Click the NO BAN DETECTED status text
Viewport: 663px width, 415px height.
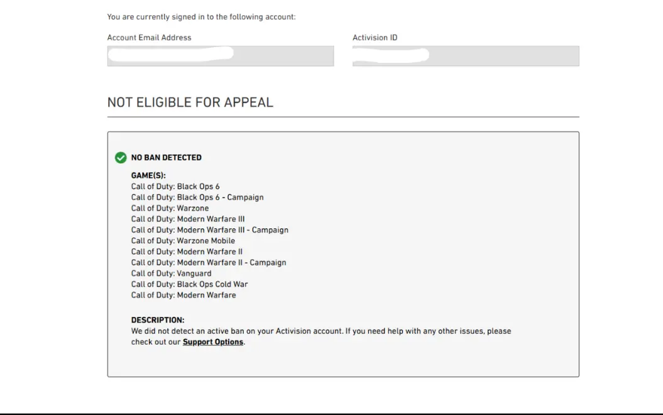[166, 158]
